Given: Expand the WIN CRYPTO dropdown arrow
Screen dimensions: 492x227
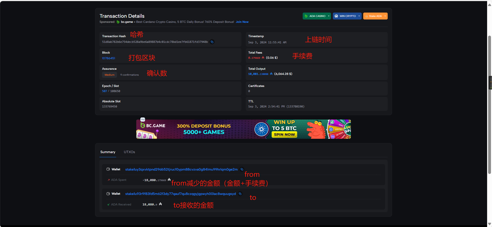Looking at the screenshot, I should coord(359,16).
